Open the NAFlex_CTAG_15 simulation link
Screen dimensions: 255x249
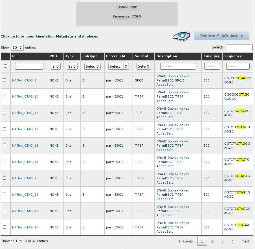25,179
